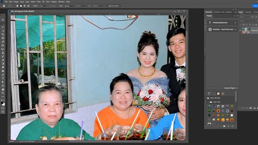Change screen mode icon at toolbox bottom
Image resolution: width=258 pixels, height=145 pixels.
tap(3, 112)
